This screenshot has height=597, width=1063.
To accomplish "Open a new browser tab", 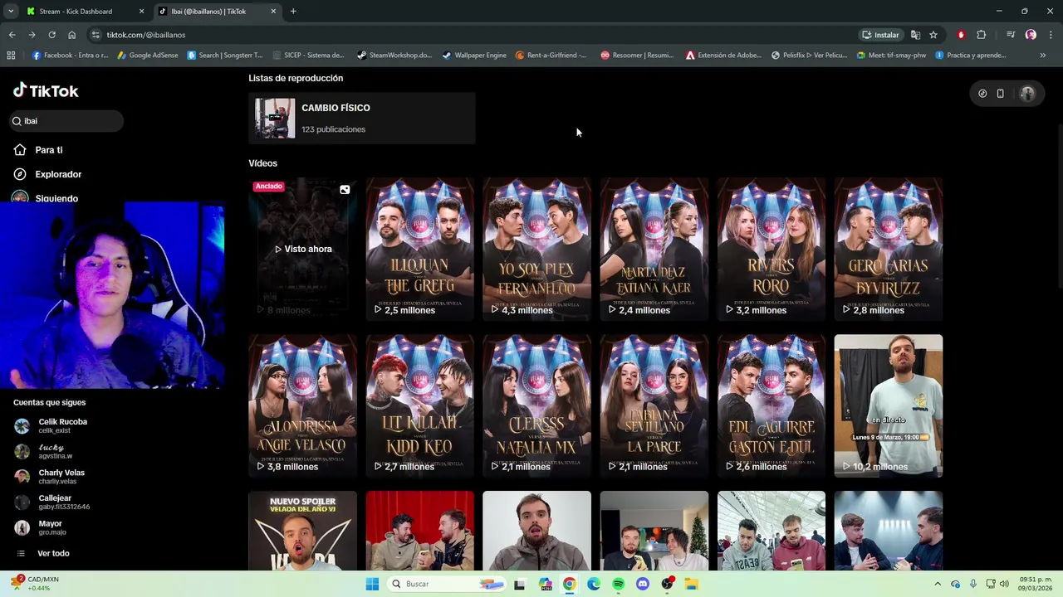I will (x=293, y=12).
